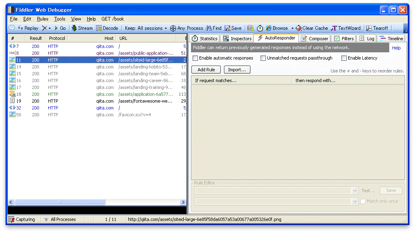Open Keep: All sessions dropdown
The width and height of the screenshot is (415, 233).
click(146, 28)
